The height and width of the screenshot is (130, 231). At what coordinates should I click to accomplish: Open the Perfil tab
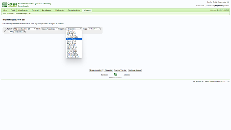(13, 10)
